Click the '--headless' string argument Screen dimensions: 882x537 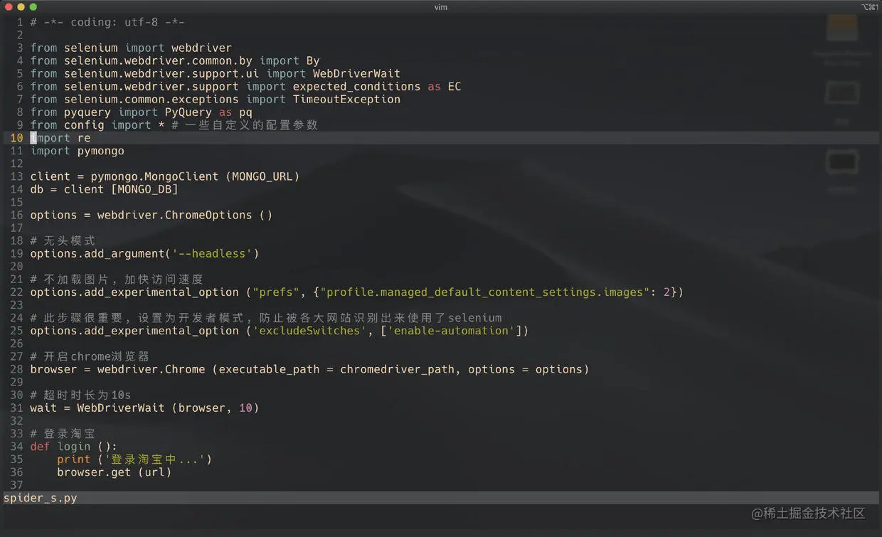[212, 253]
